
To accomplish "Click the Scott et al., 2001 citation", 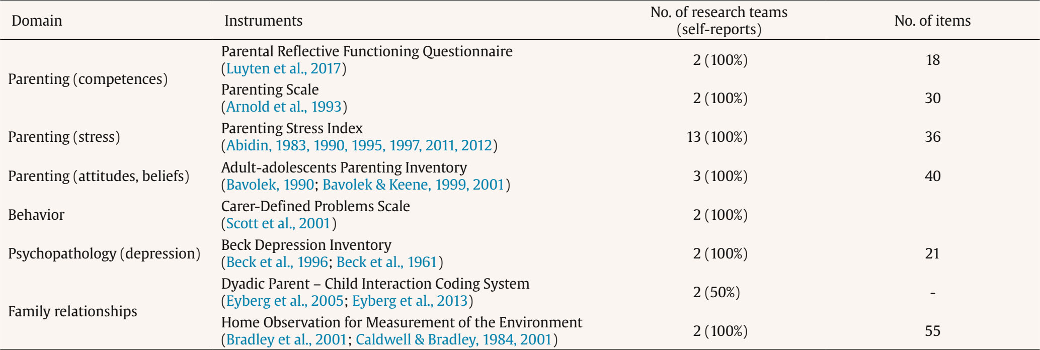I will point(278,223).
